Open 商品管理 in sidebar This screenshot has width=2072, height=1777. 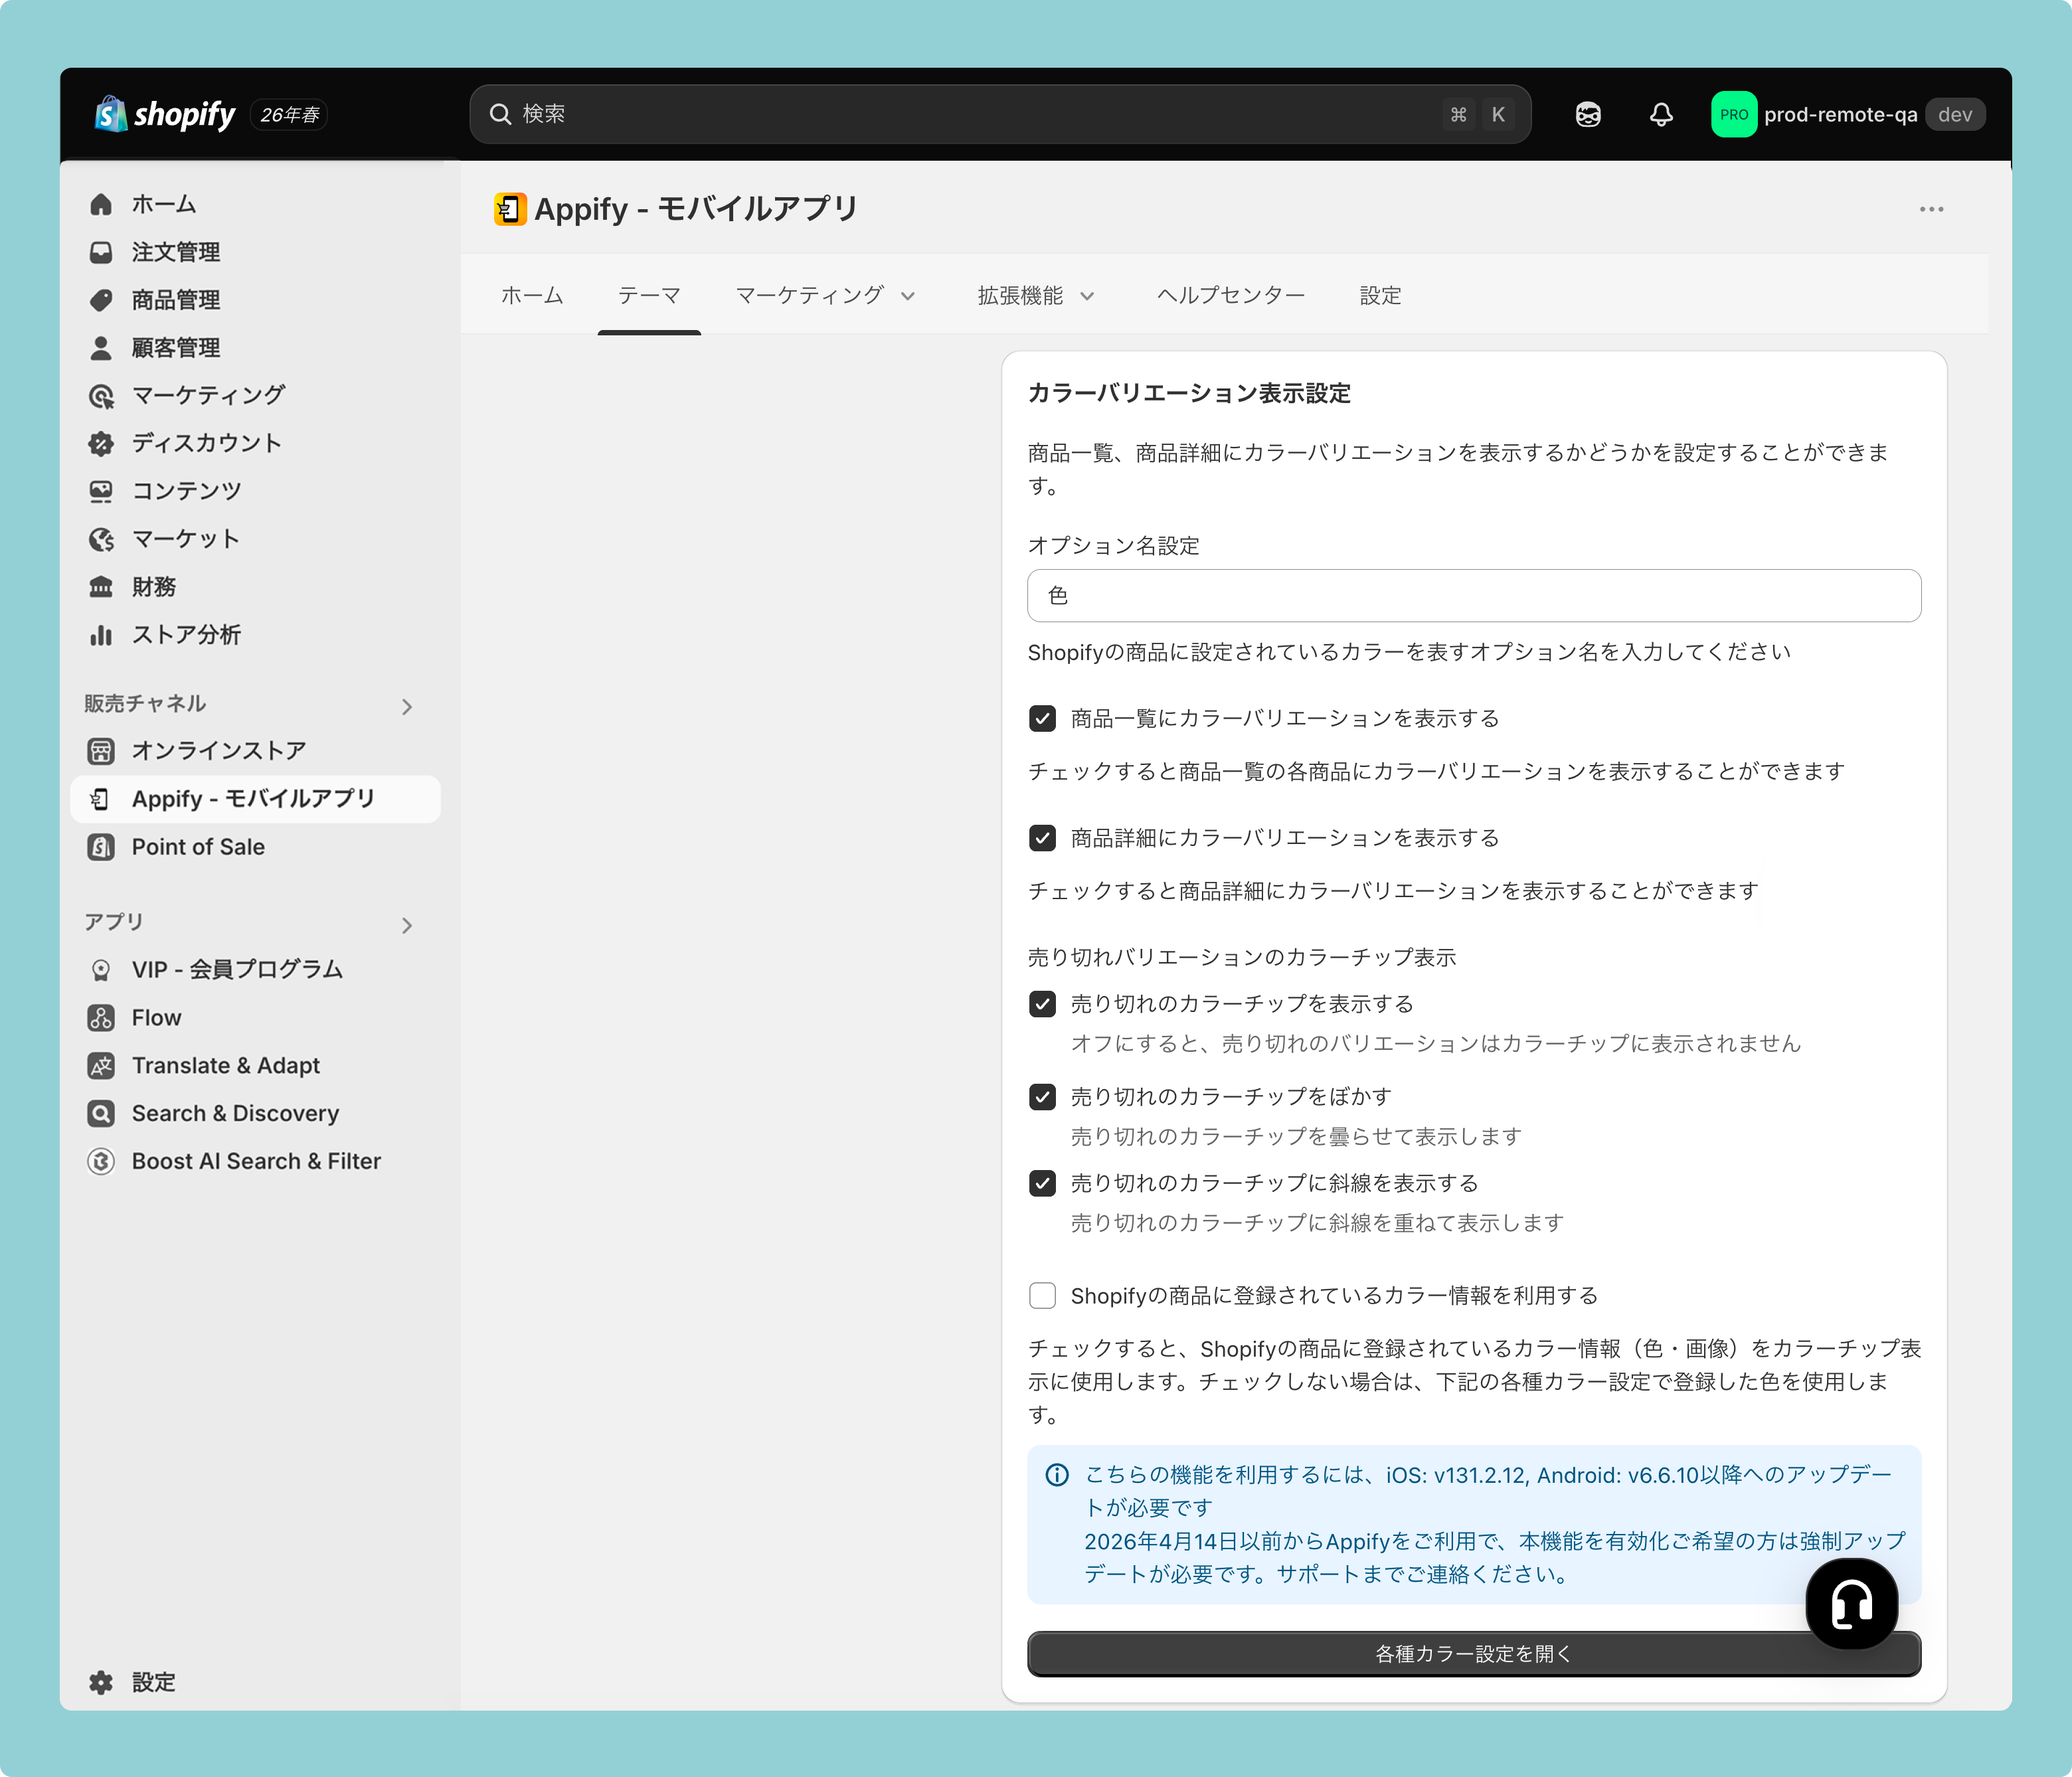pos(256,300)
